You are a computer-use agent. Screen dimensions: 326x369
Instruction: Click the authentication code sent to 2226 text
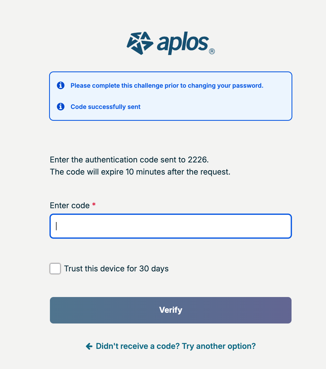129,160
